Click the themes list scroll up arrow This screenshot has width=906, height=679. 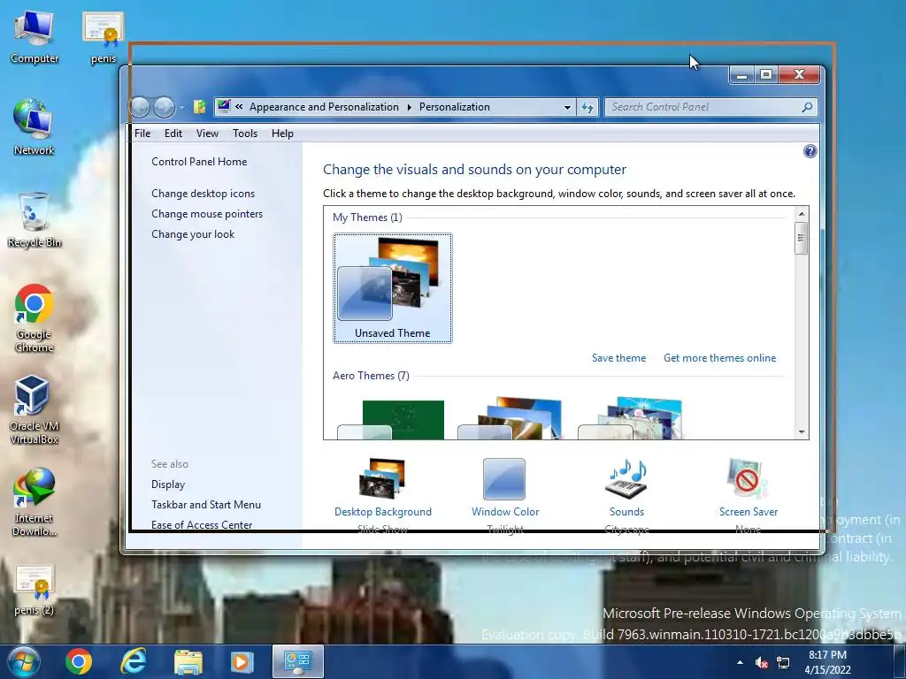[x=802, y=214]
